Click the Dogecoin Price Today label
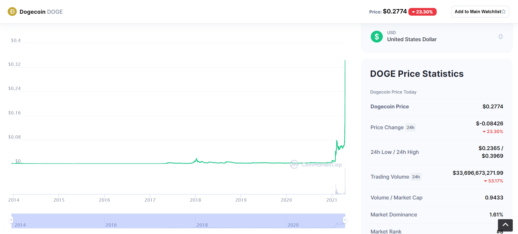Viewport: 518px width, 234px height. (393, 92)
